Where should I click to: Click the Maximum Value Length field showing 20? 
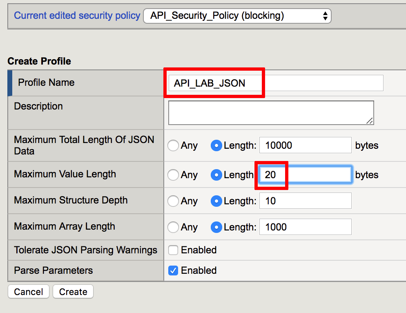305,174
